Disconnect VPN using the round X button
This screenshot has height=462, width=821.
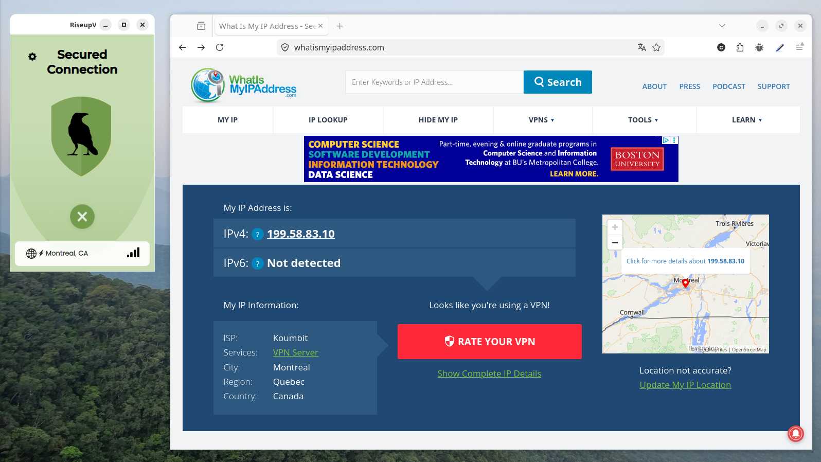pos(82,217)
